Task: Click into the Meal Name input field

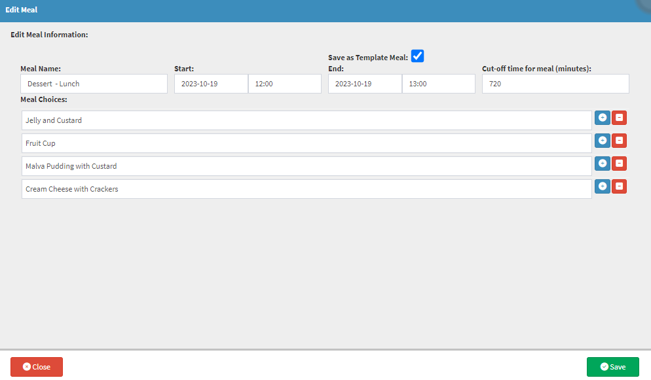Action: click(94, 84)
